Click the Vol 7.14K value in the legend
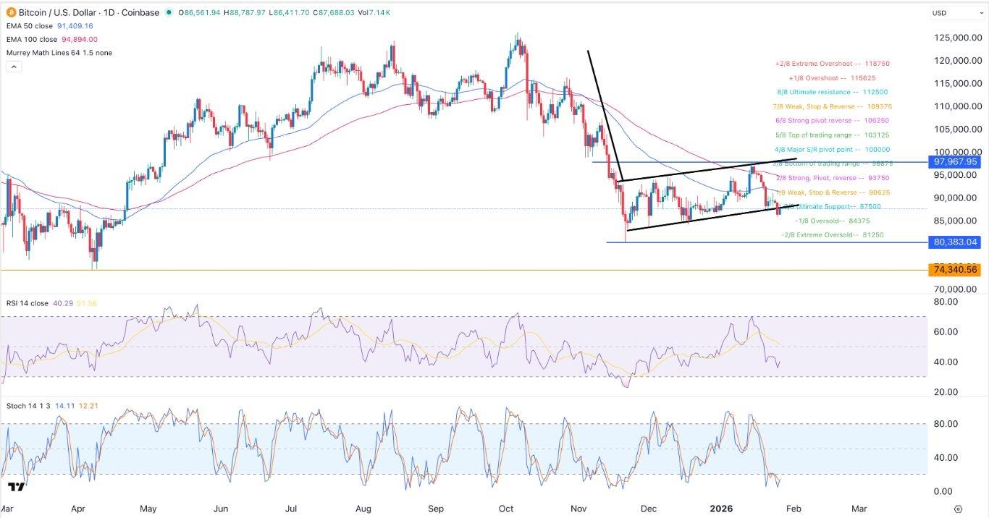The image size is (989, 518). click(374, 12)
